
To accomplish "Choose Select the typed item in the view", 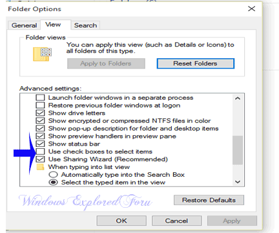I will pos(53,182).
